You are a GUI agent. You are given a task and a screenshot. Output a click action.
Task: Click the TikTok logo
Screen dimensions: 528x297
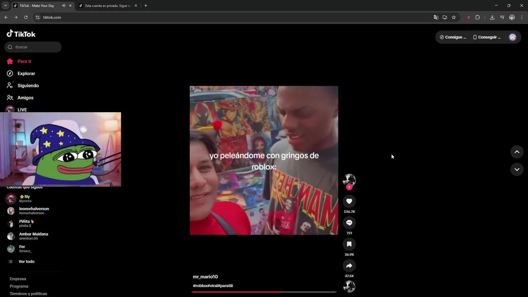(x=21, y=34)
